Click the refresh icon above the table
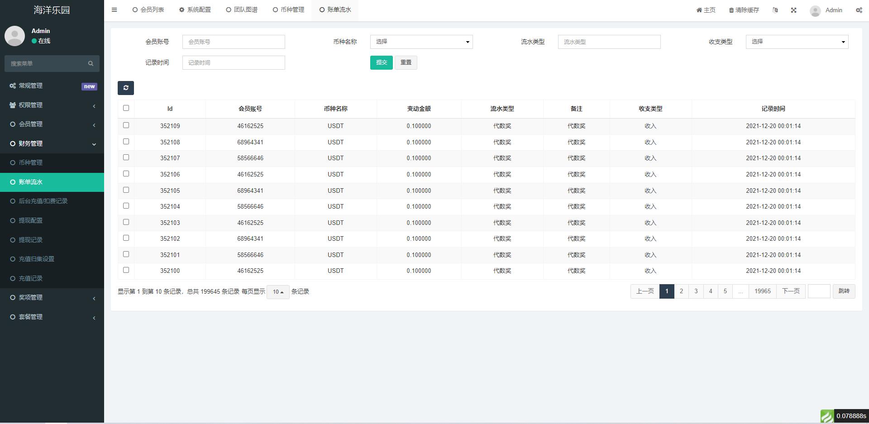Viewport: 869px width, 424px height. (x=126, y=88)
